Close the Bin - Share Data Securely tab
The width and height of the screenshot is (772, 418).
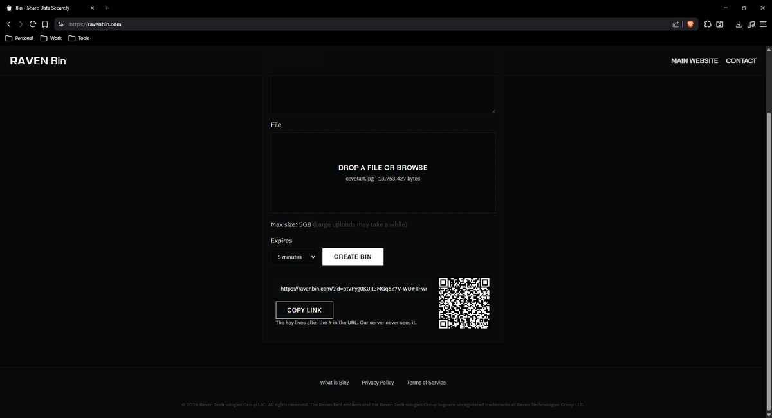tap(92, 8)
